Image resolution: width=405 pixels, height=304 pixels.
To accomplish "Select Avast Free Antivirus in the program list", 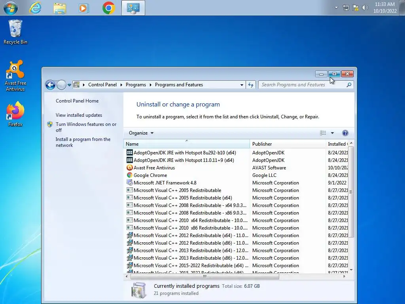I will point(154,167).
